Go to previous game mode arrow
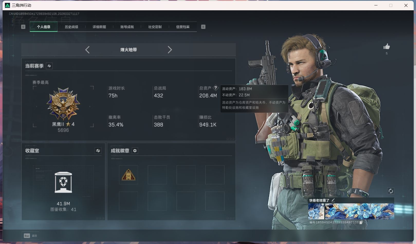The width and height of the screenshot is (416, 244). [x=87, y=50]
